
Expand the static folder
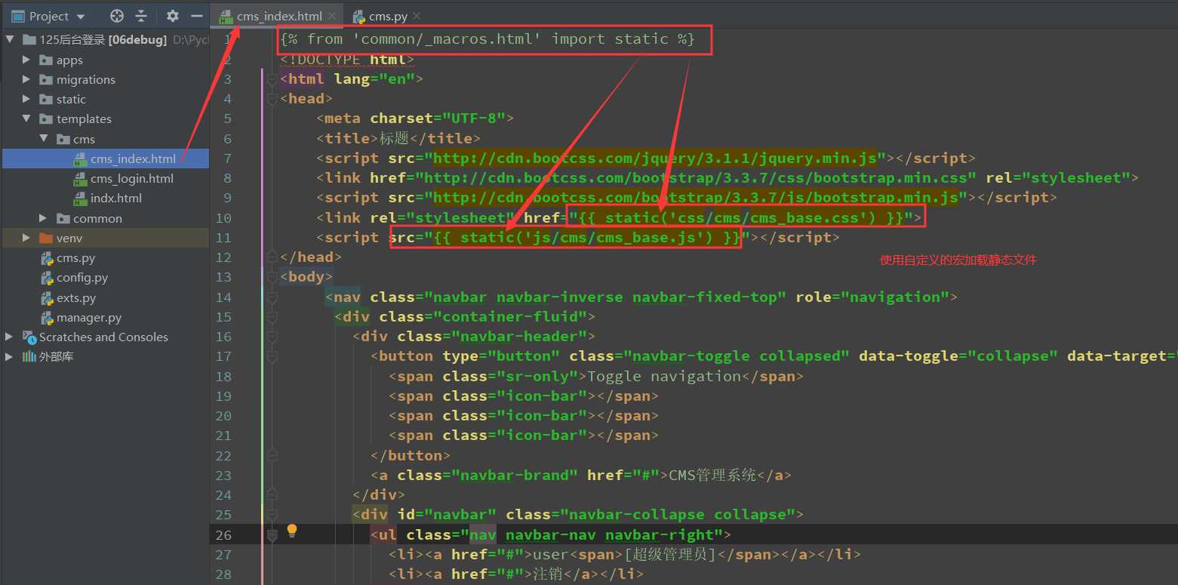[26, 99]
